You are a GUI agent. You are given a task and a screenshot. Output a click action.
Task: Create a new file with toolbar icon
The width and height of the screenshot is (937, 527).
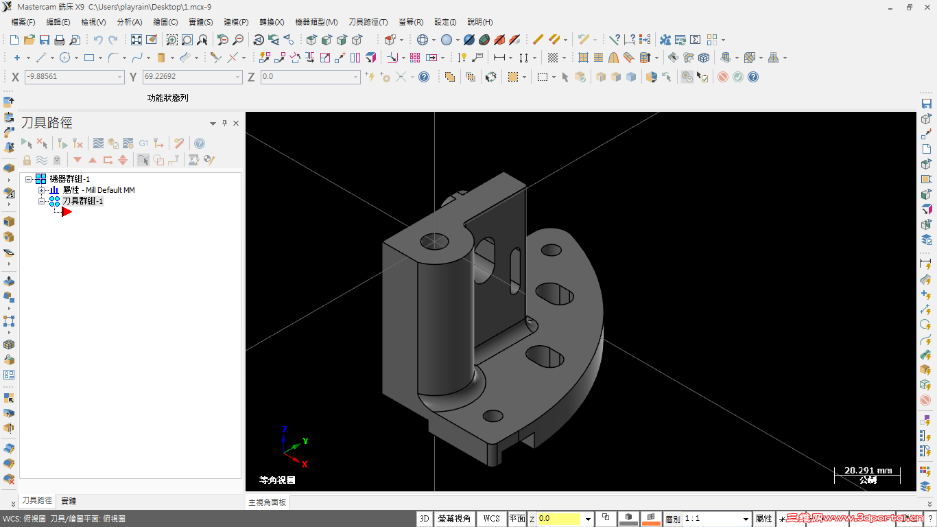coord(14,40)
